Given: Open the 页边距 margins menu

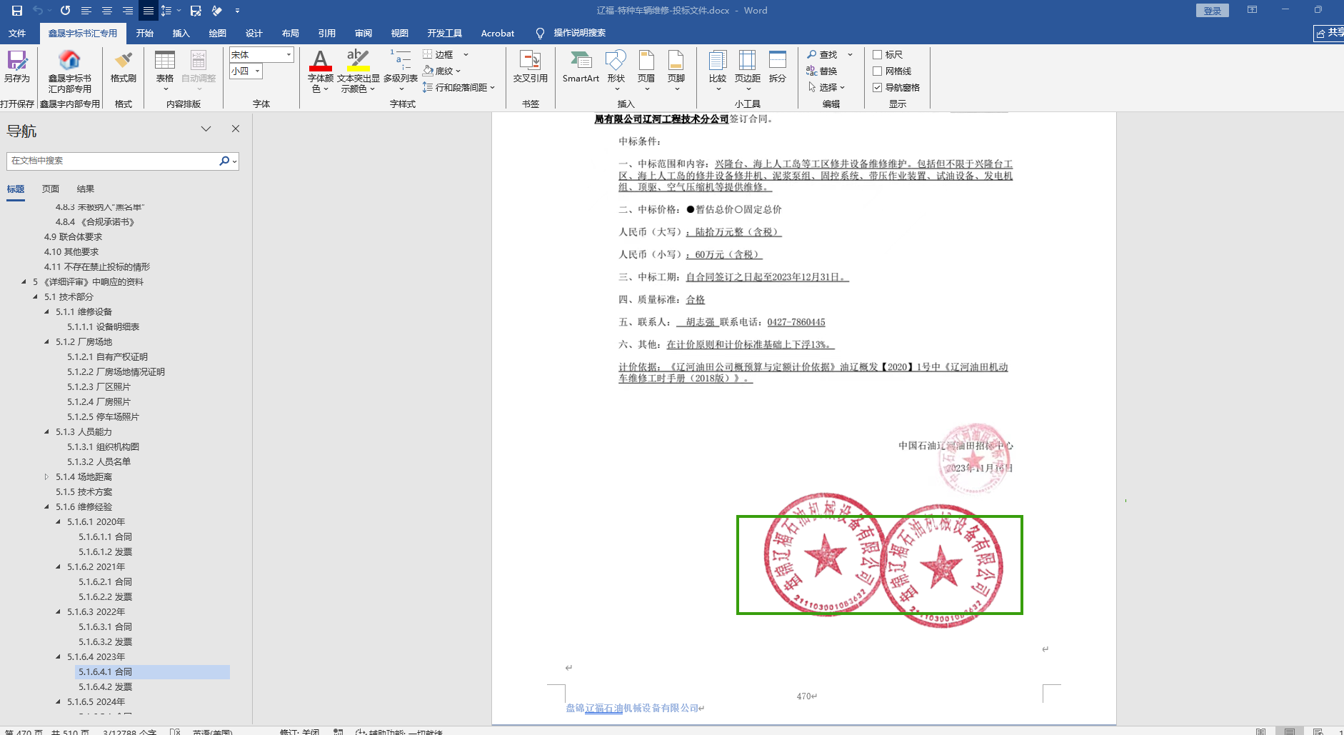Looking at the screenshot, I should click(748, 71).
